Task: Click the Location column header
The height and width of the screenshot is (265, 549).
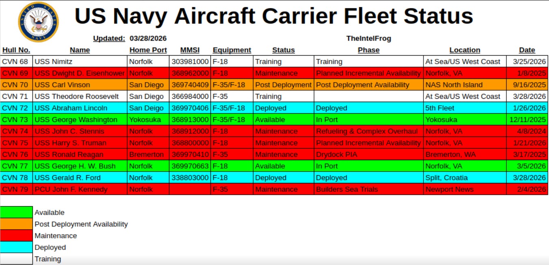Action: pos(464,50)
